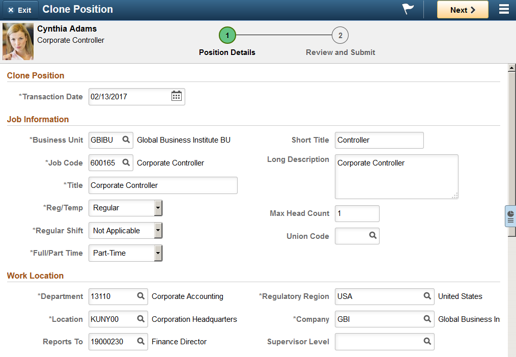516x357 pixels.
Task: Click the Job Code search icon
Action: click(x=126, y=162)
